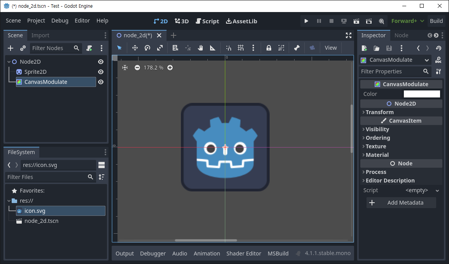Select the Ruler Mode tool
This screenshot has height=264, width=449.
click(x=212, y=48)
